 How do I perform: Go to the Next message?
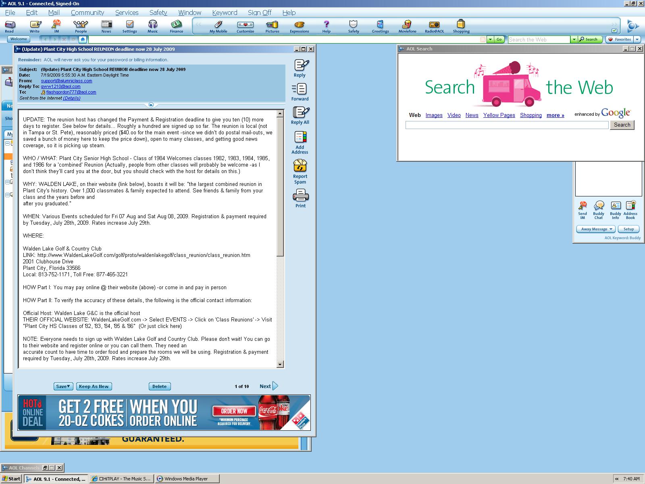tap(268, 386)
